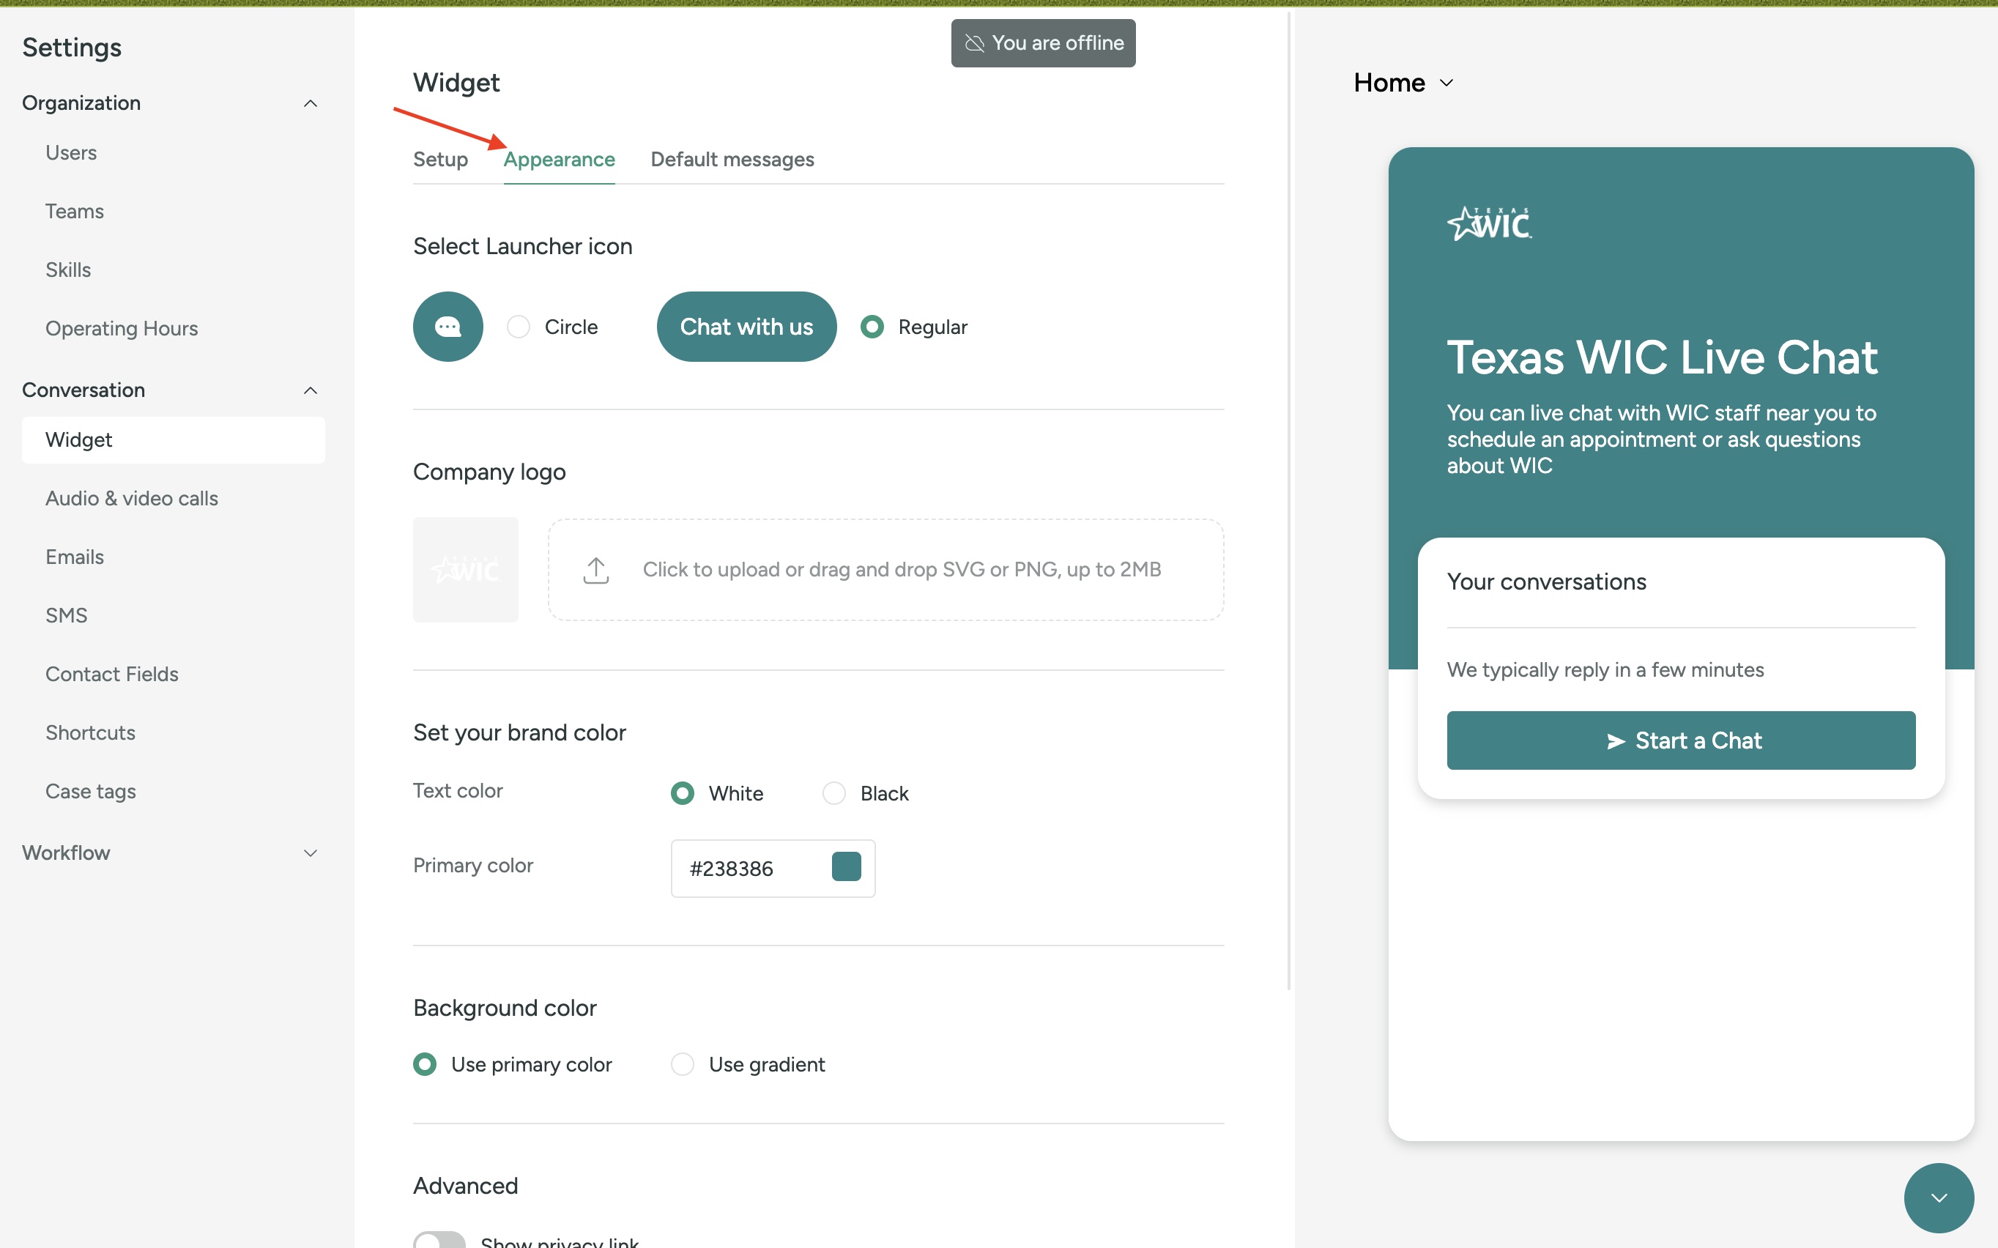This screenshot has width=1998, height=1248.
Task: Choose Black text color
Action: tap(833, 793)
